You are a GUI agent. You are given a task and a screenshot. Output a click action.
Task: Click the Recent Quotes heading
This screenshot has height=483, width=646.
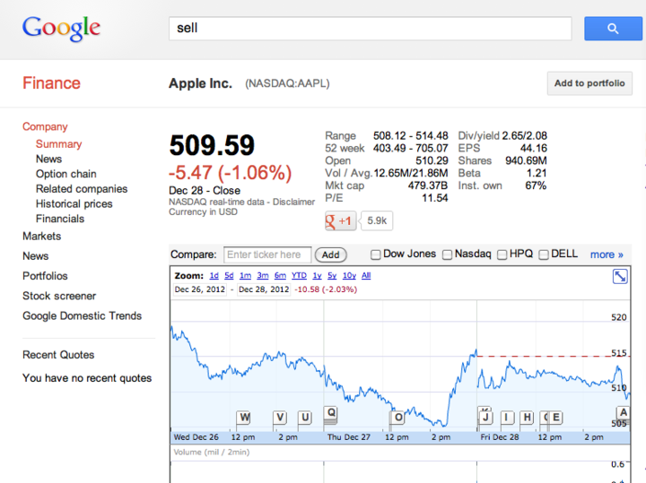coord(58,355)
